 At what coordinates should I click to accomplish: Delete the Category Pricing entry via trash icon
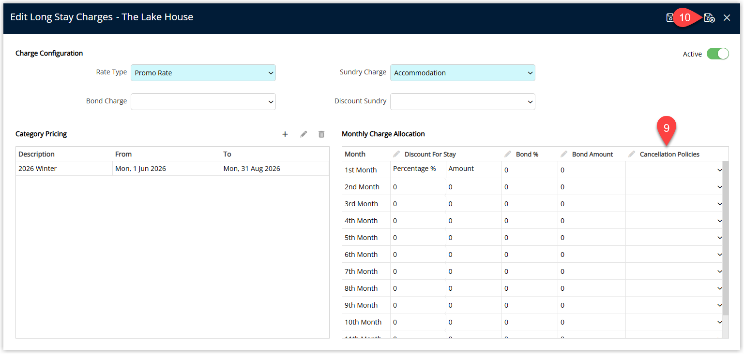321,134
